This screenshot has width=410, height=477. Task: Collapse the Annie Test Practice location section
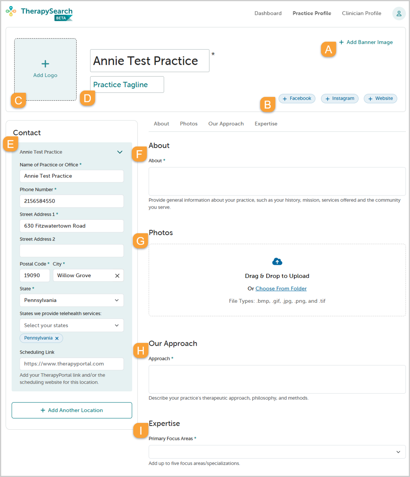(x=120, y=152)
